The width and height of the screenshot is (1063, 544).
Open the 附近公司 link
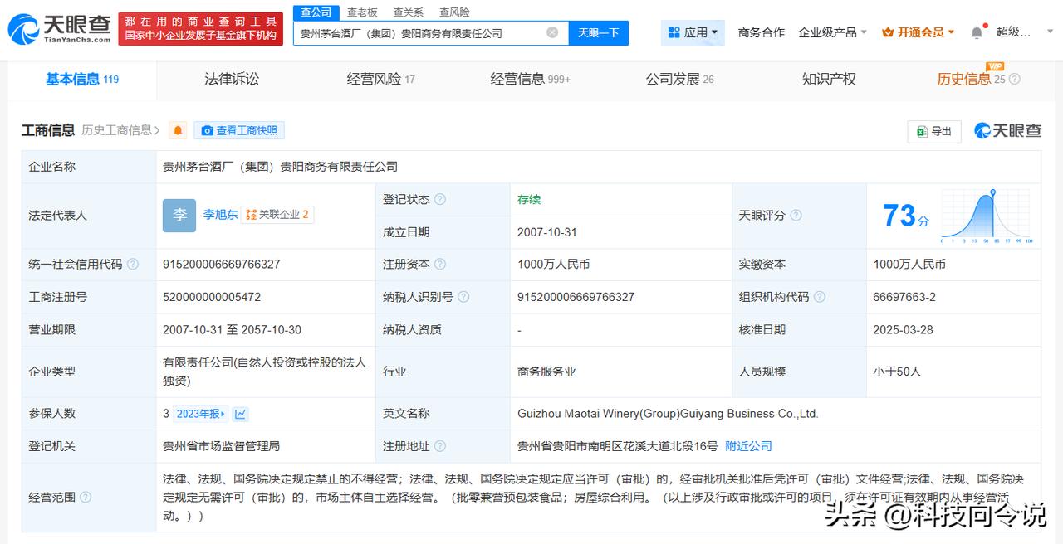[x=748, y=446]
